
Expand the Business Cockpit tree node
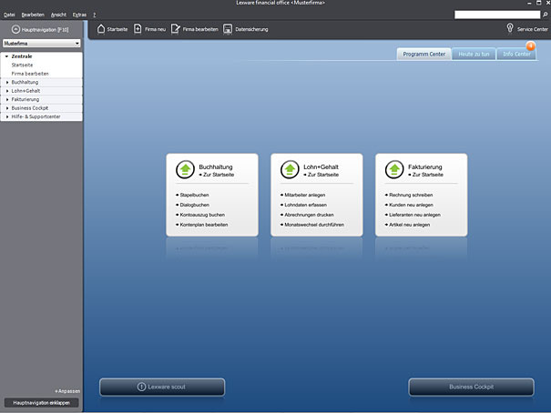coord(7,108)
